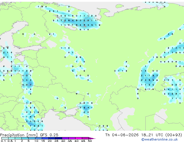The width and height of the screenshot is (184, 142).
Task: Click the '30' legend scale label
Action: [x=63, y=141]
